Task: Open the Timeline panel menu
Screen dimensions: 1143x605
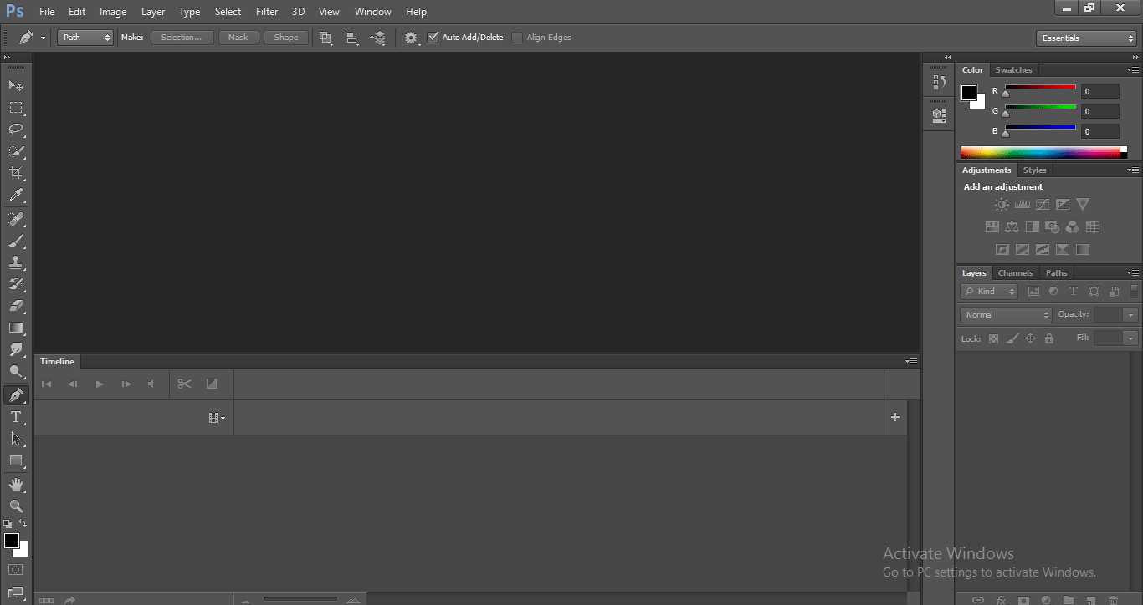Action: tap(911, 362)
